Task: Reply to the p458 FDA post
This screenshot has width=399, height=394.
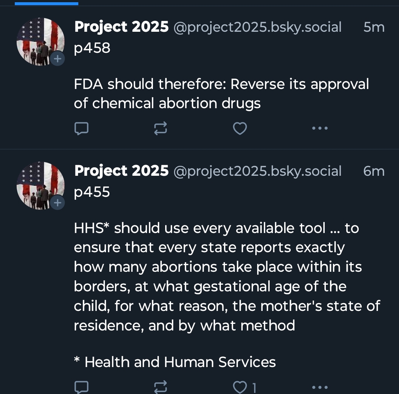Action: tap(81, 129)
